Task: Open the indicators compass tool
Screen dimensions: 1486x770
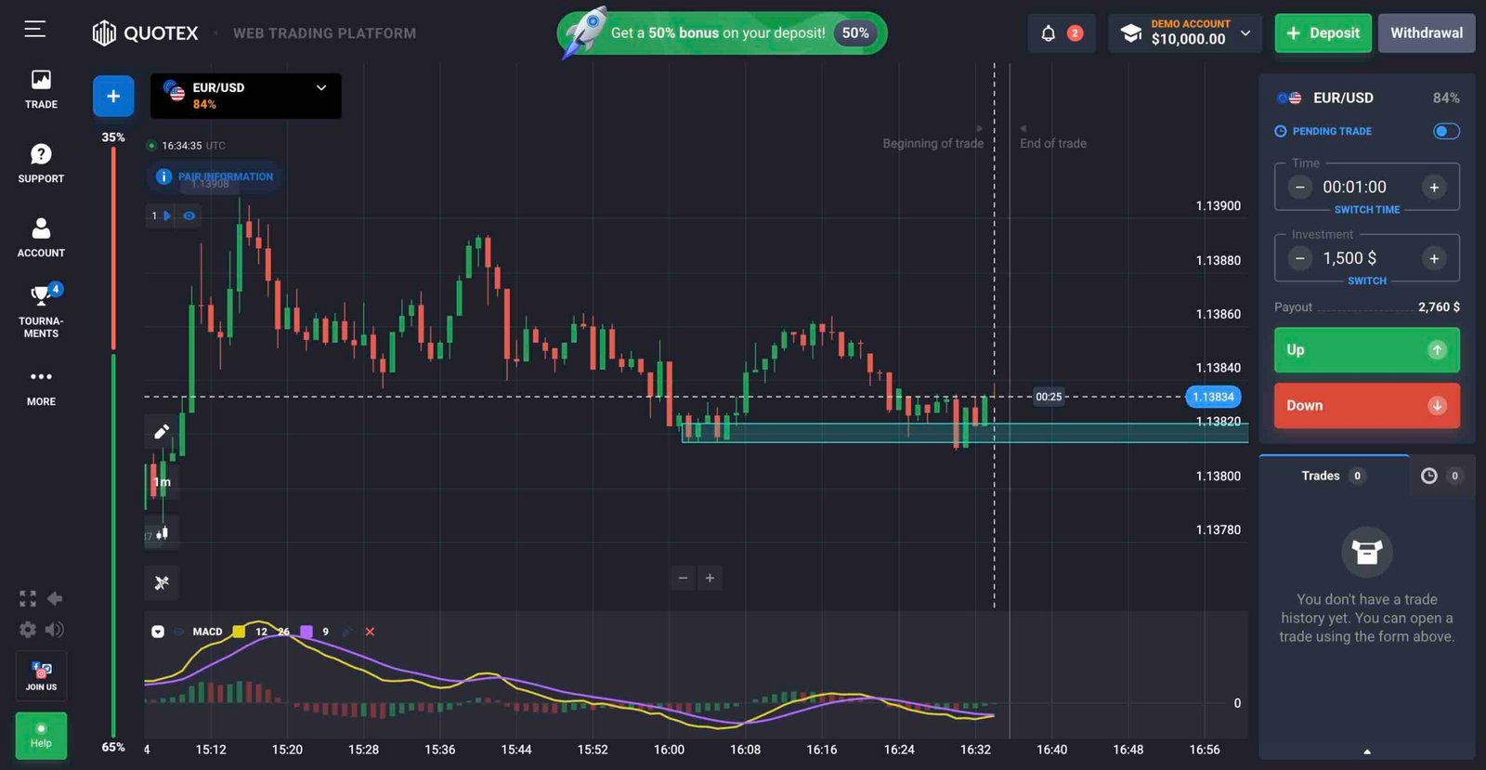Action: click(162, 582)
